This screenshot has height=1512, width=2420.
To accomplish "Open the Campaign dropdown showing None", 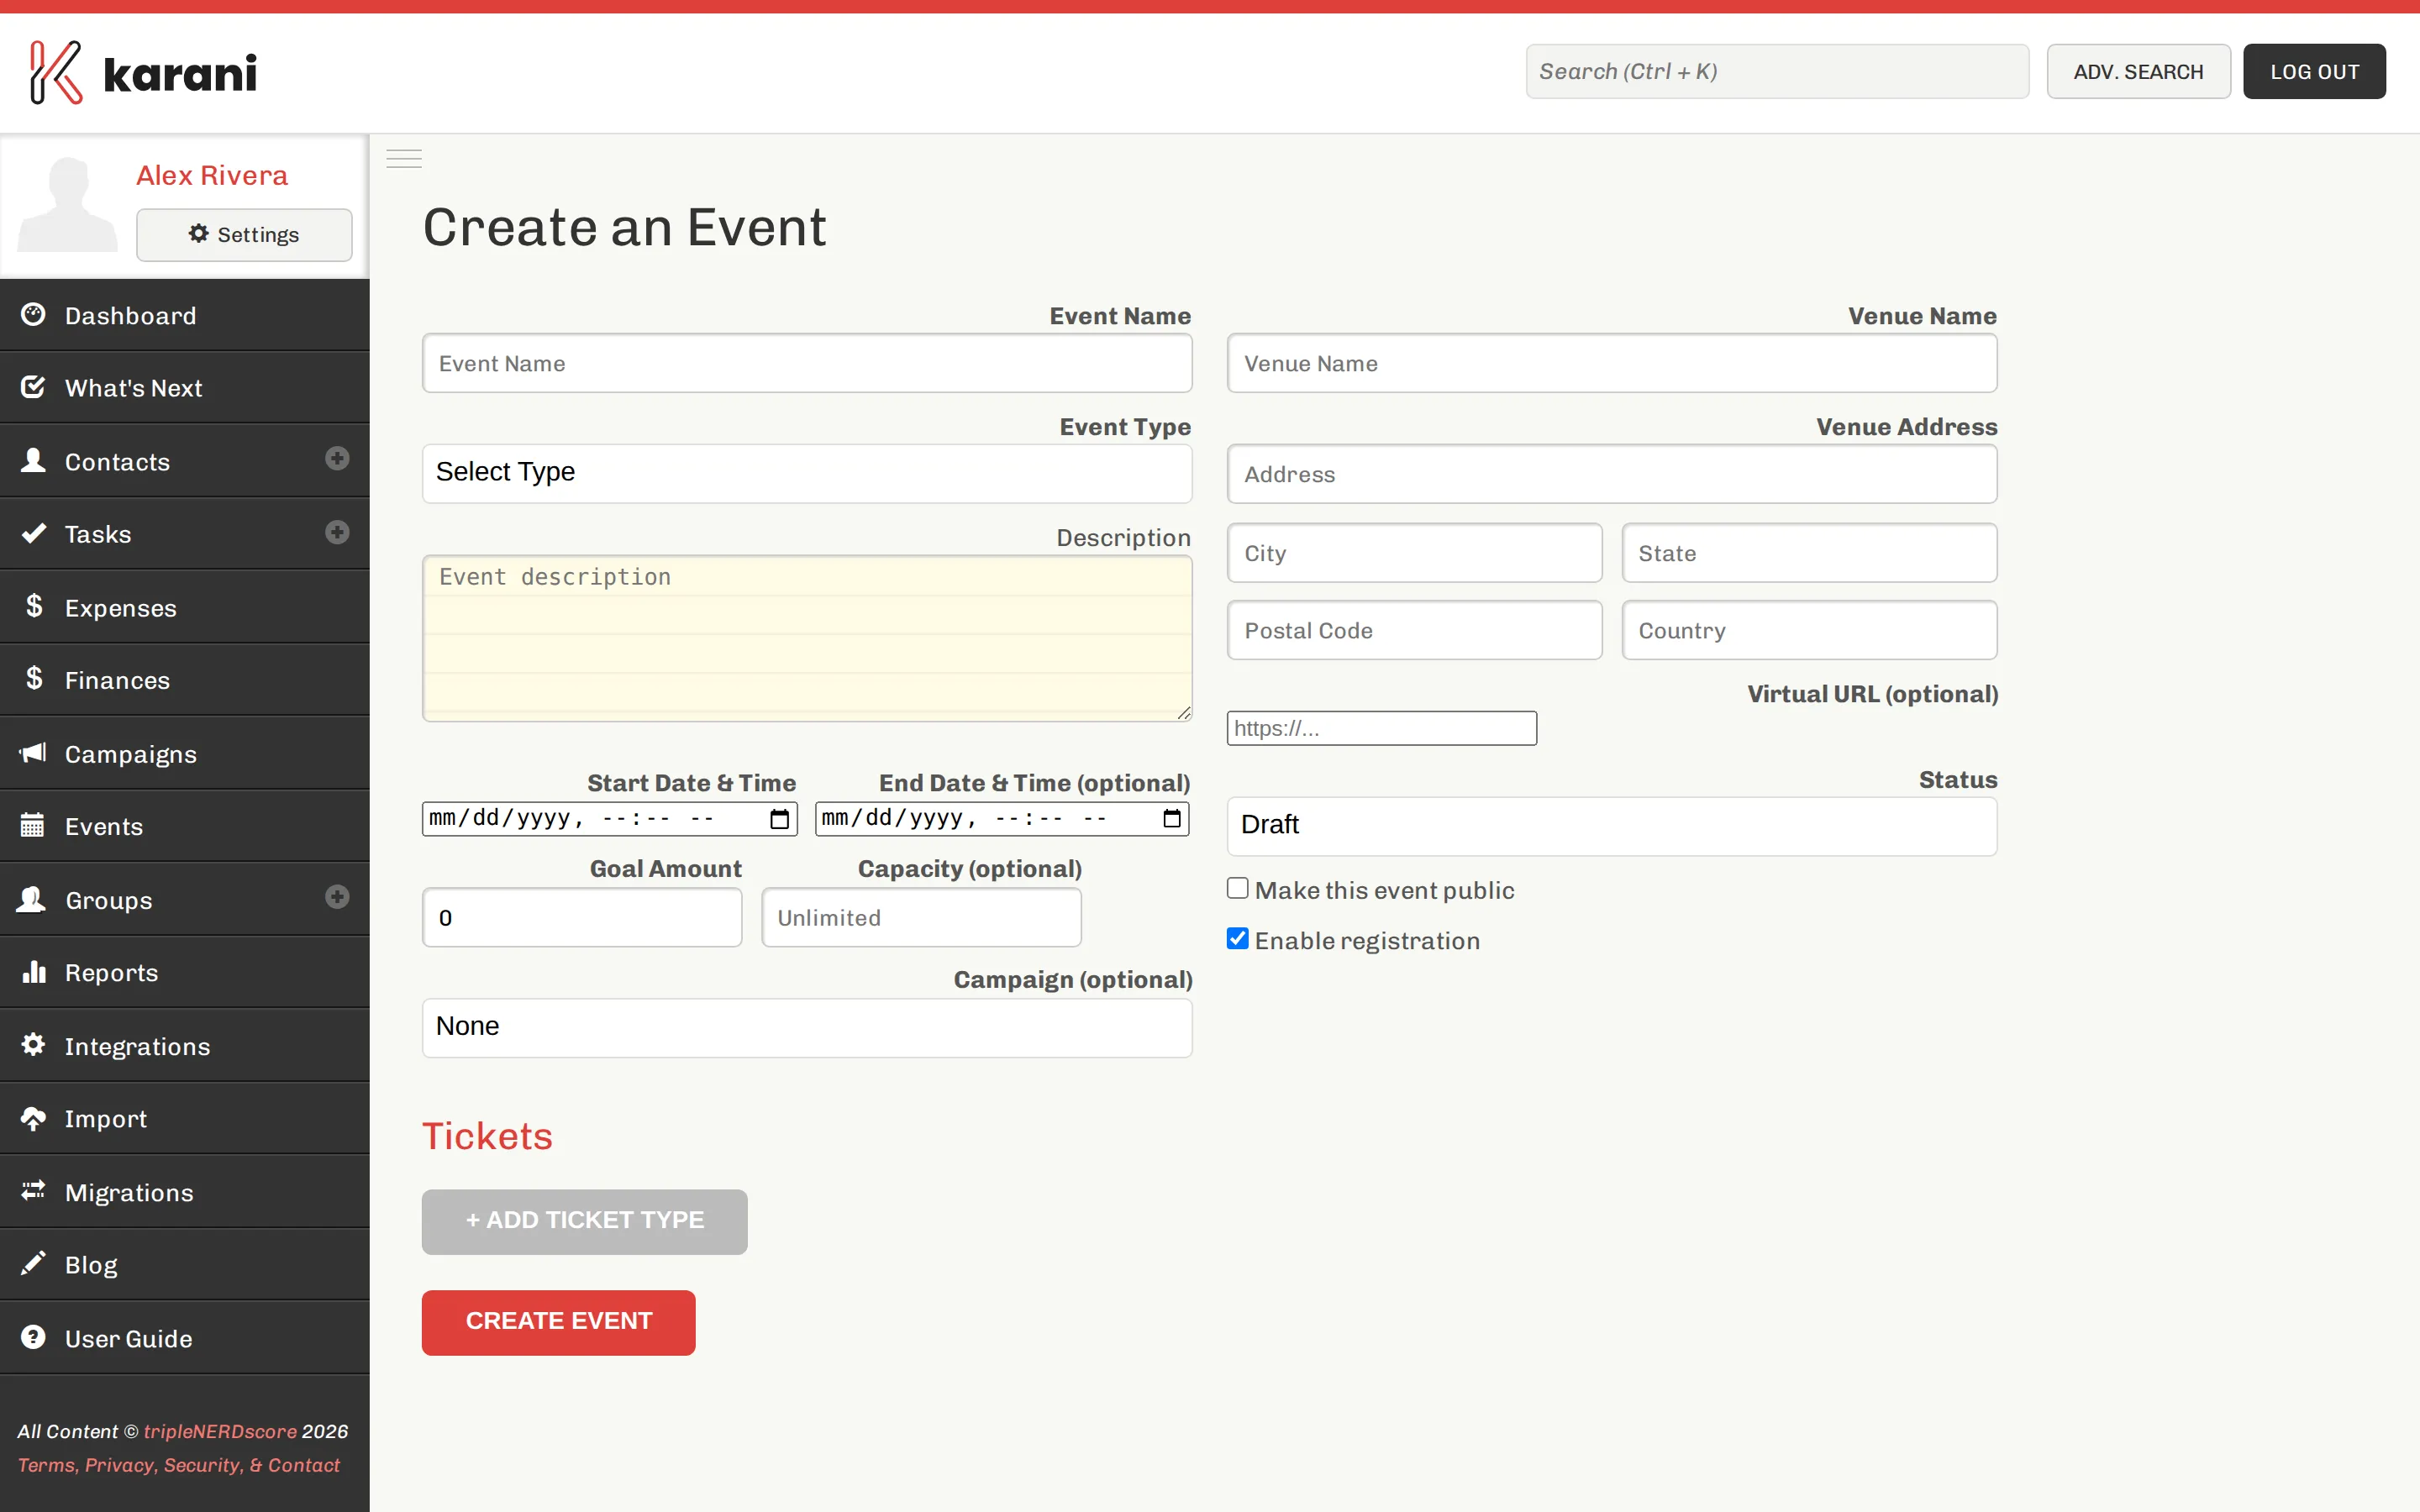I will (807, 1028).
